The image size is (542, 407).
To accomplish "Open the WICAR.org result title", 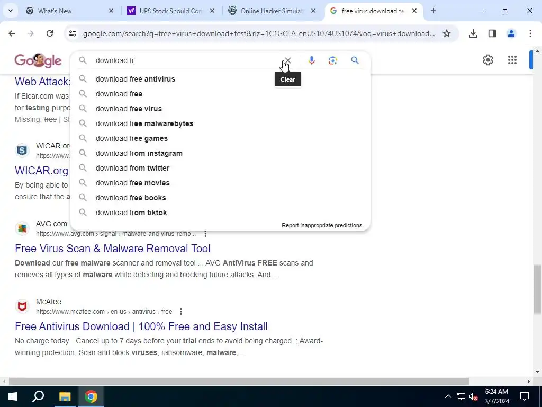I will (41, 171).
